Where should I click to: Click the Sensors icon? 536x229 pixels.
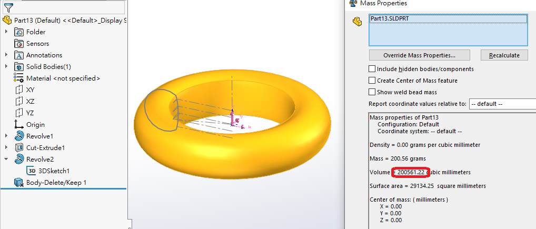pyautogui.click(x=18, y=43)
